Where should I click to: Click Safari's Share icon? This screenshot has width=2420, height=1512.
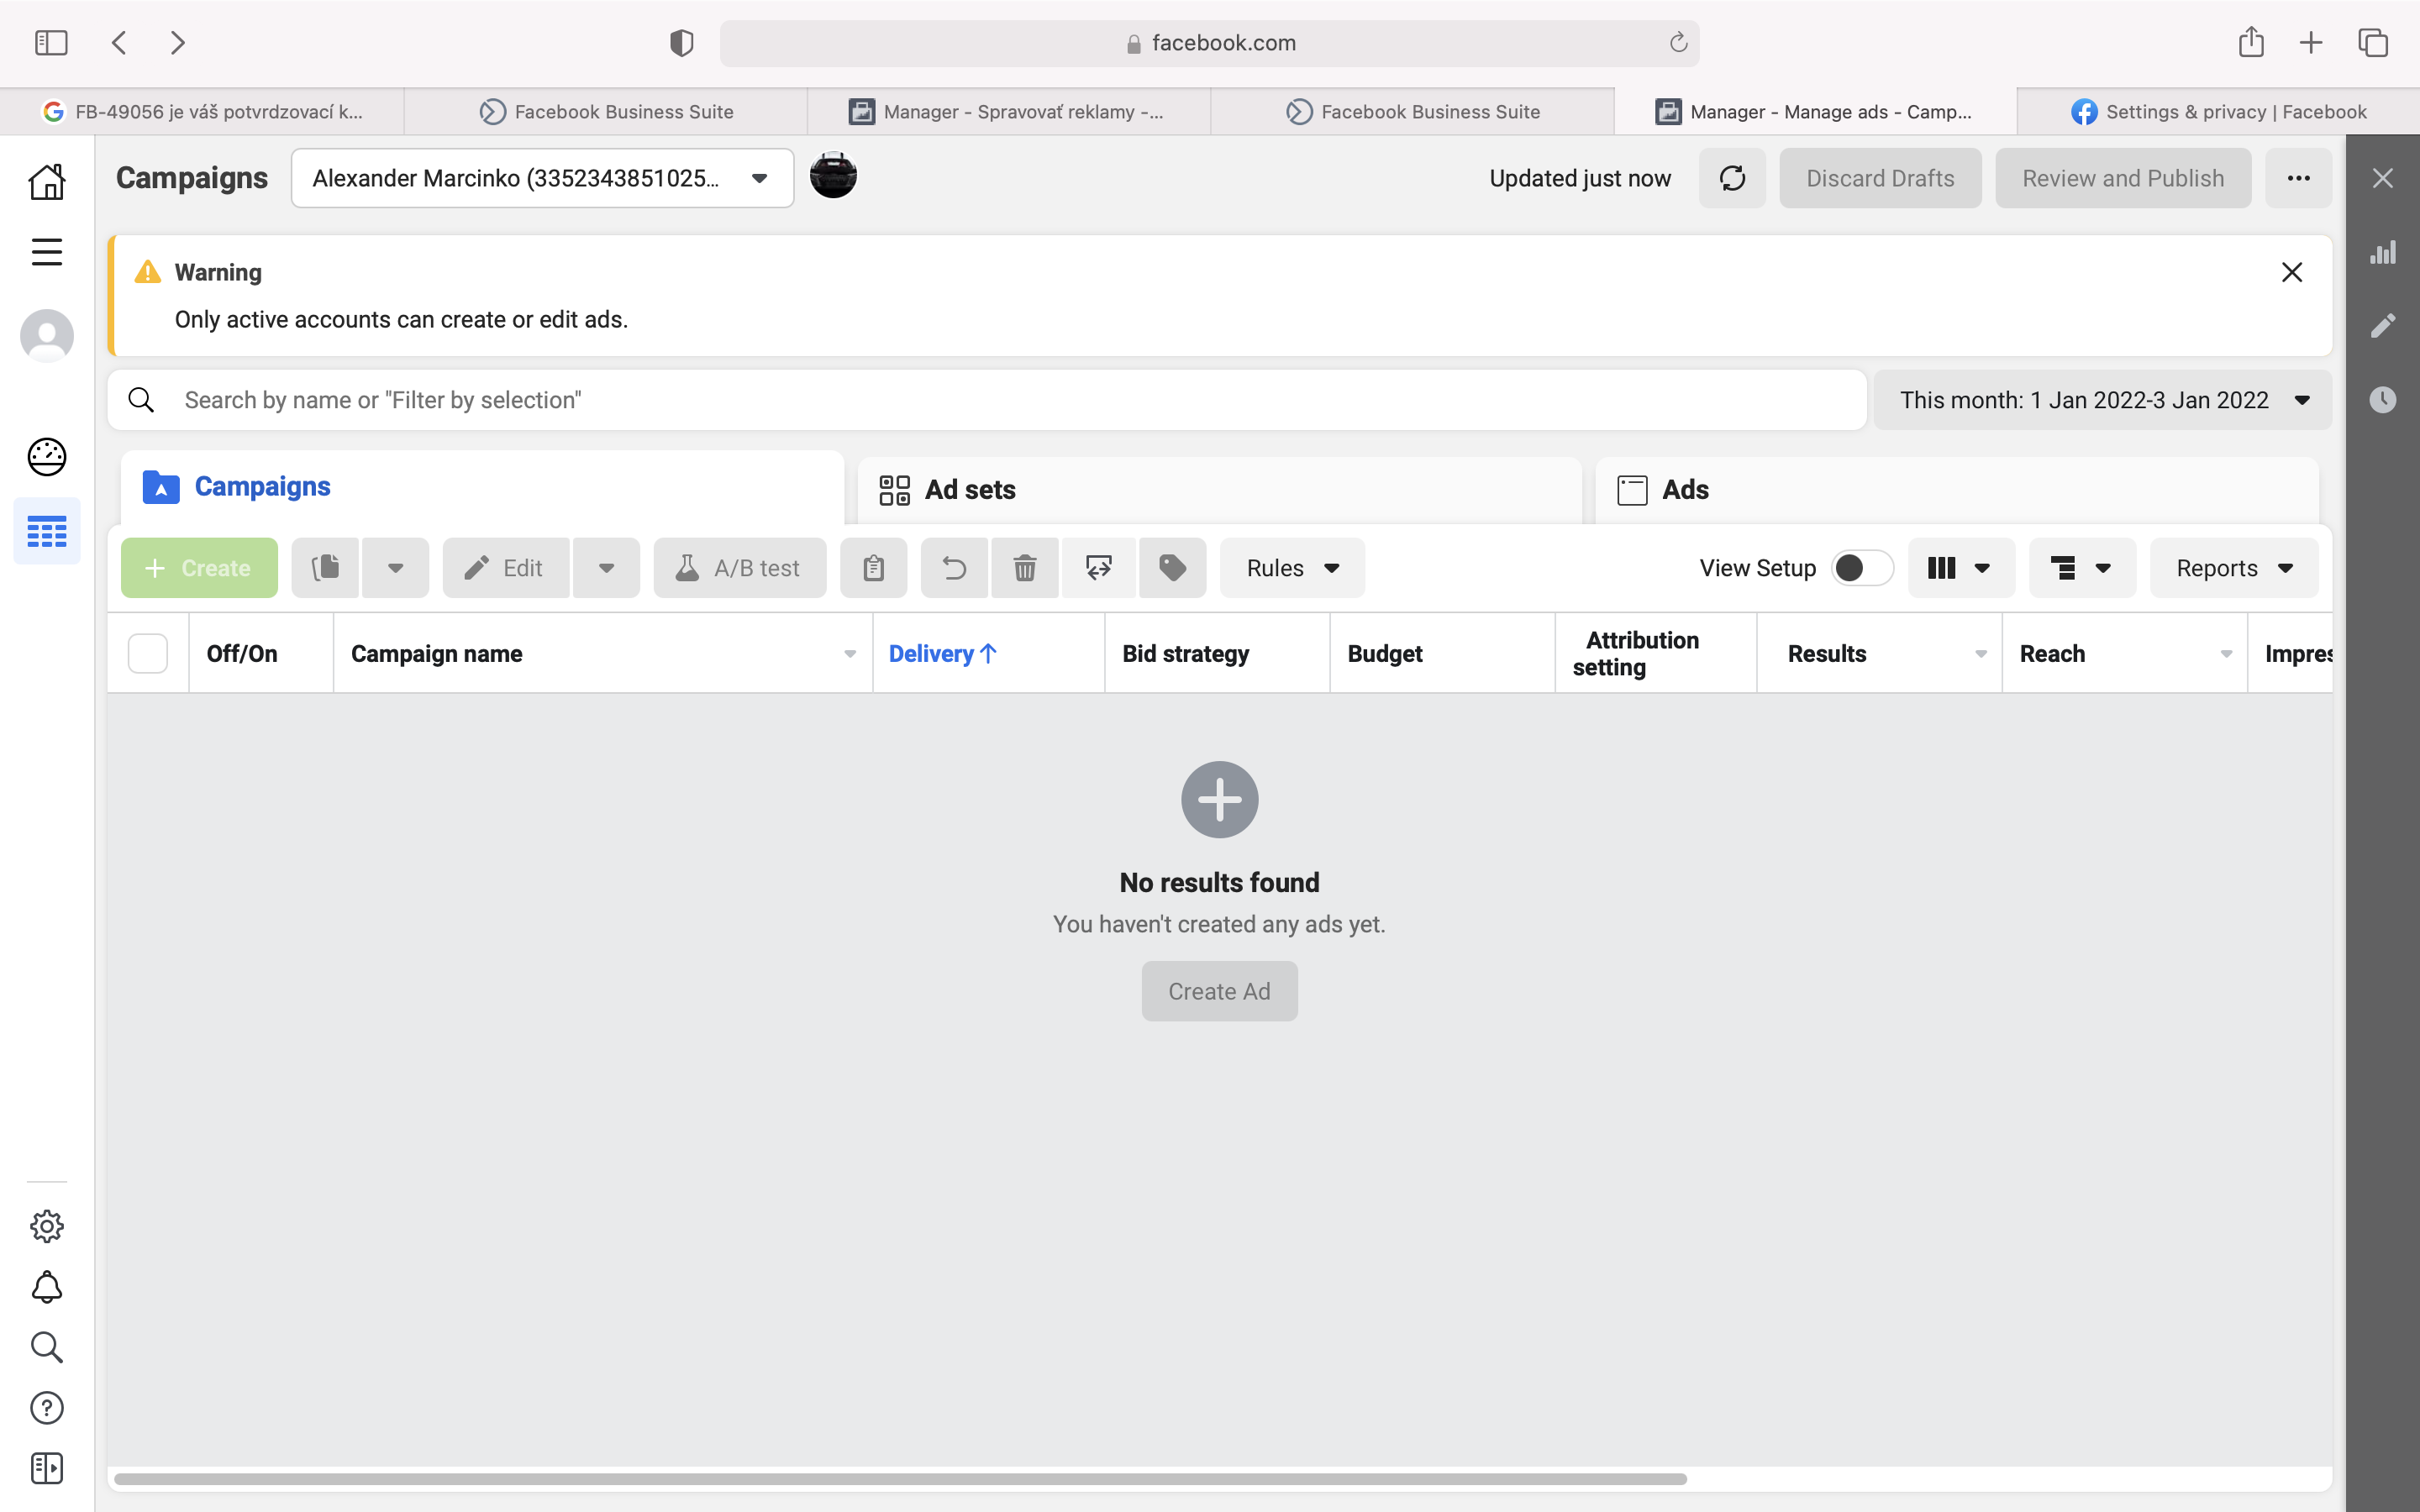(x=2251, y=42)
